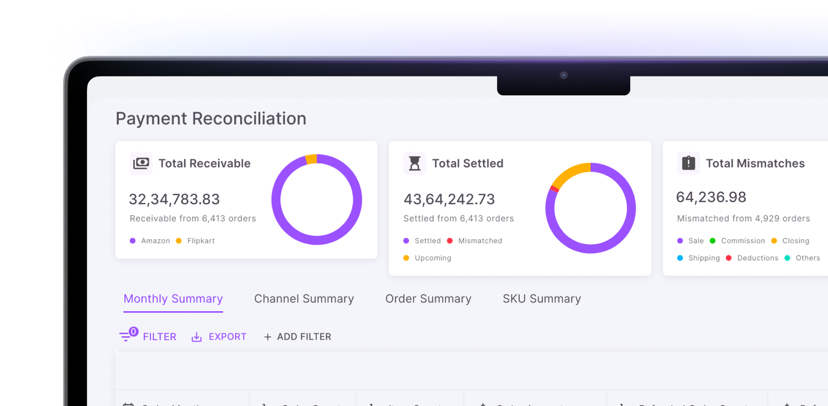Click the EXPORT button label
828x406 pixels.
[227, 337]
